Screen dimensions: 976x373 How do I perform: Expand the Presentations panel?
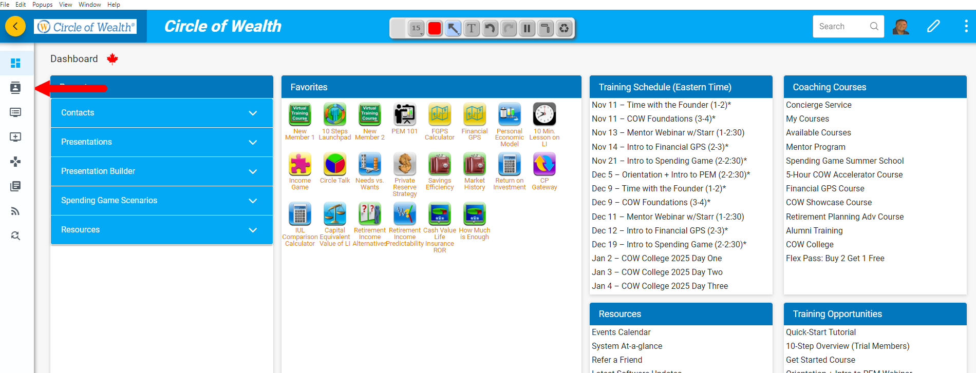pos(162,142)
